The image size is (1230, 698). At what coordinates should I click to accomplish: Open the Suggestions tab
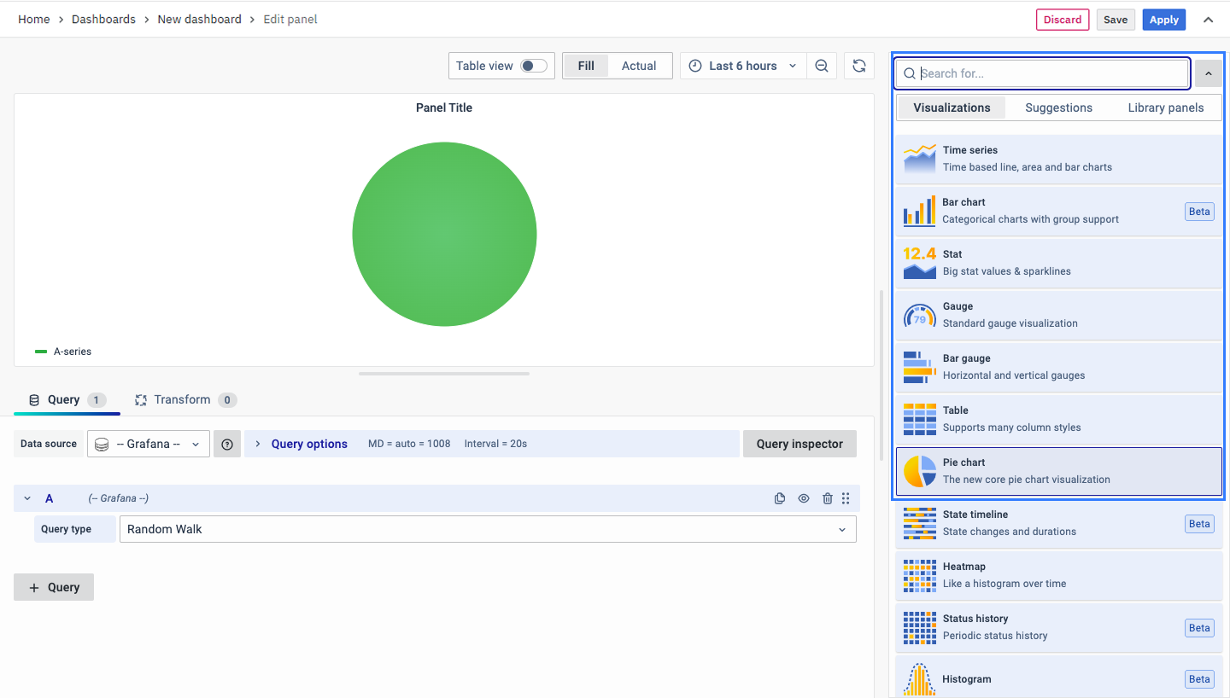[x=1058, y=108]
